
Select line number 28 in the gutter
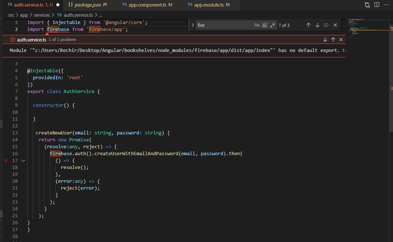tap(15, 236)
